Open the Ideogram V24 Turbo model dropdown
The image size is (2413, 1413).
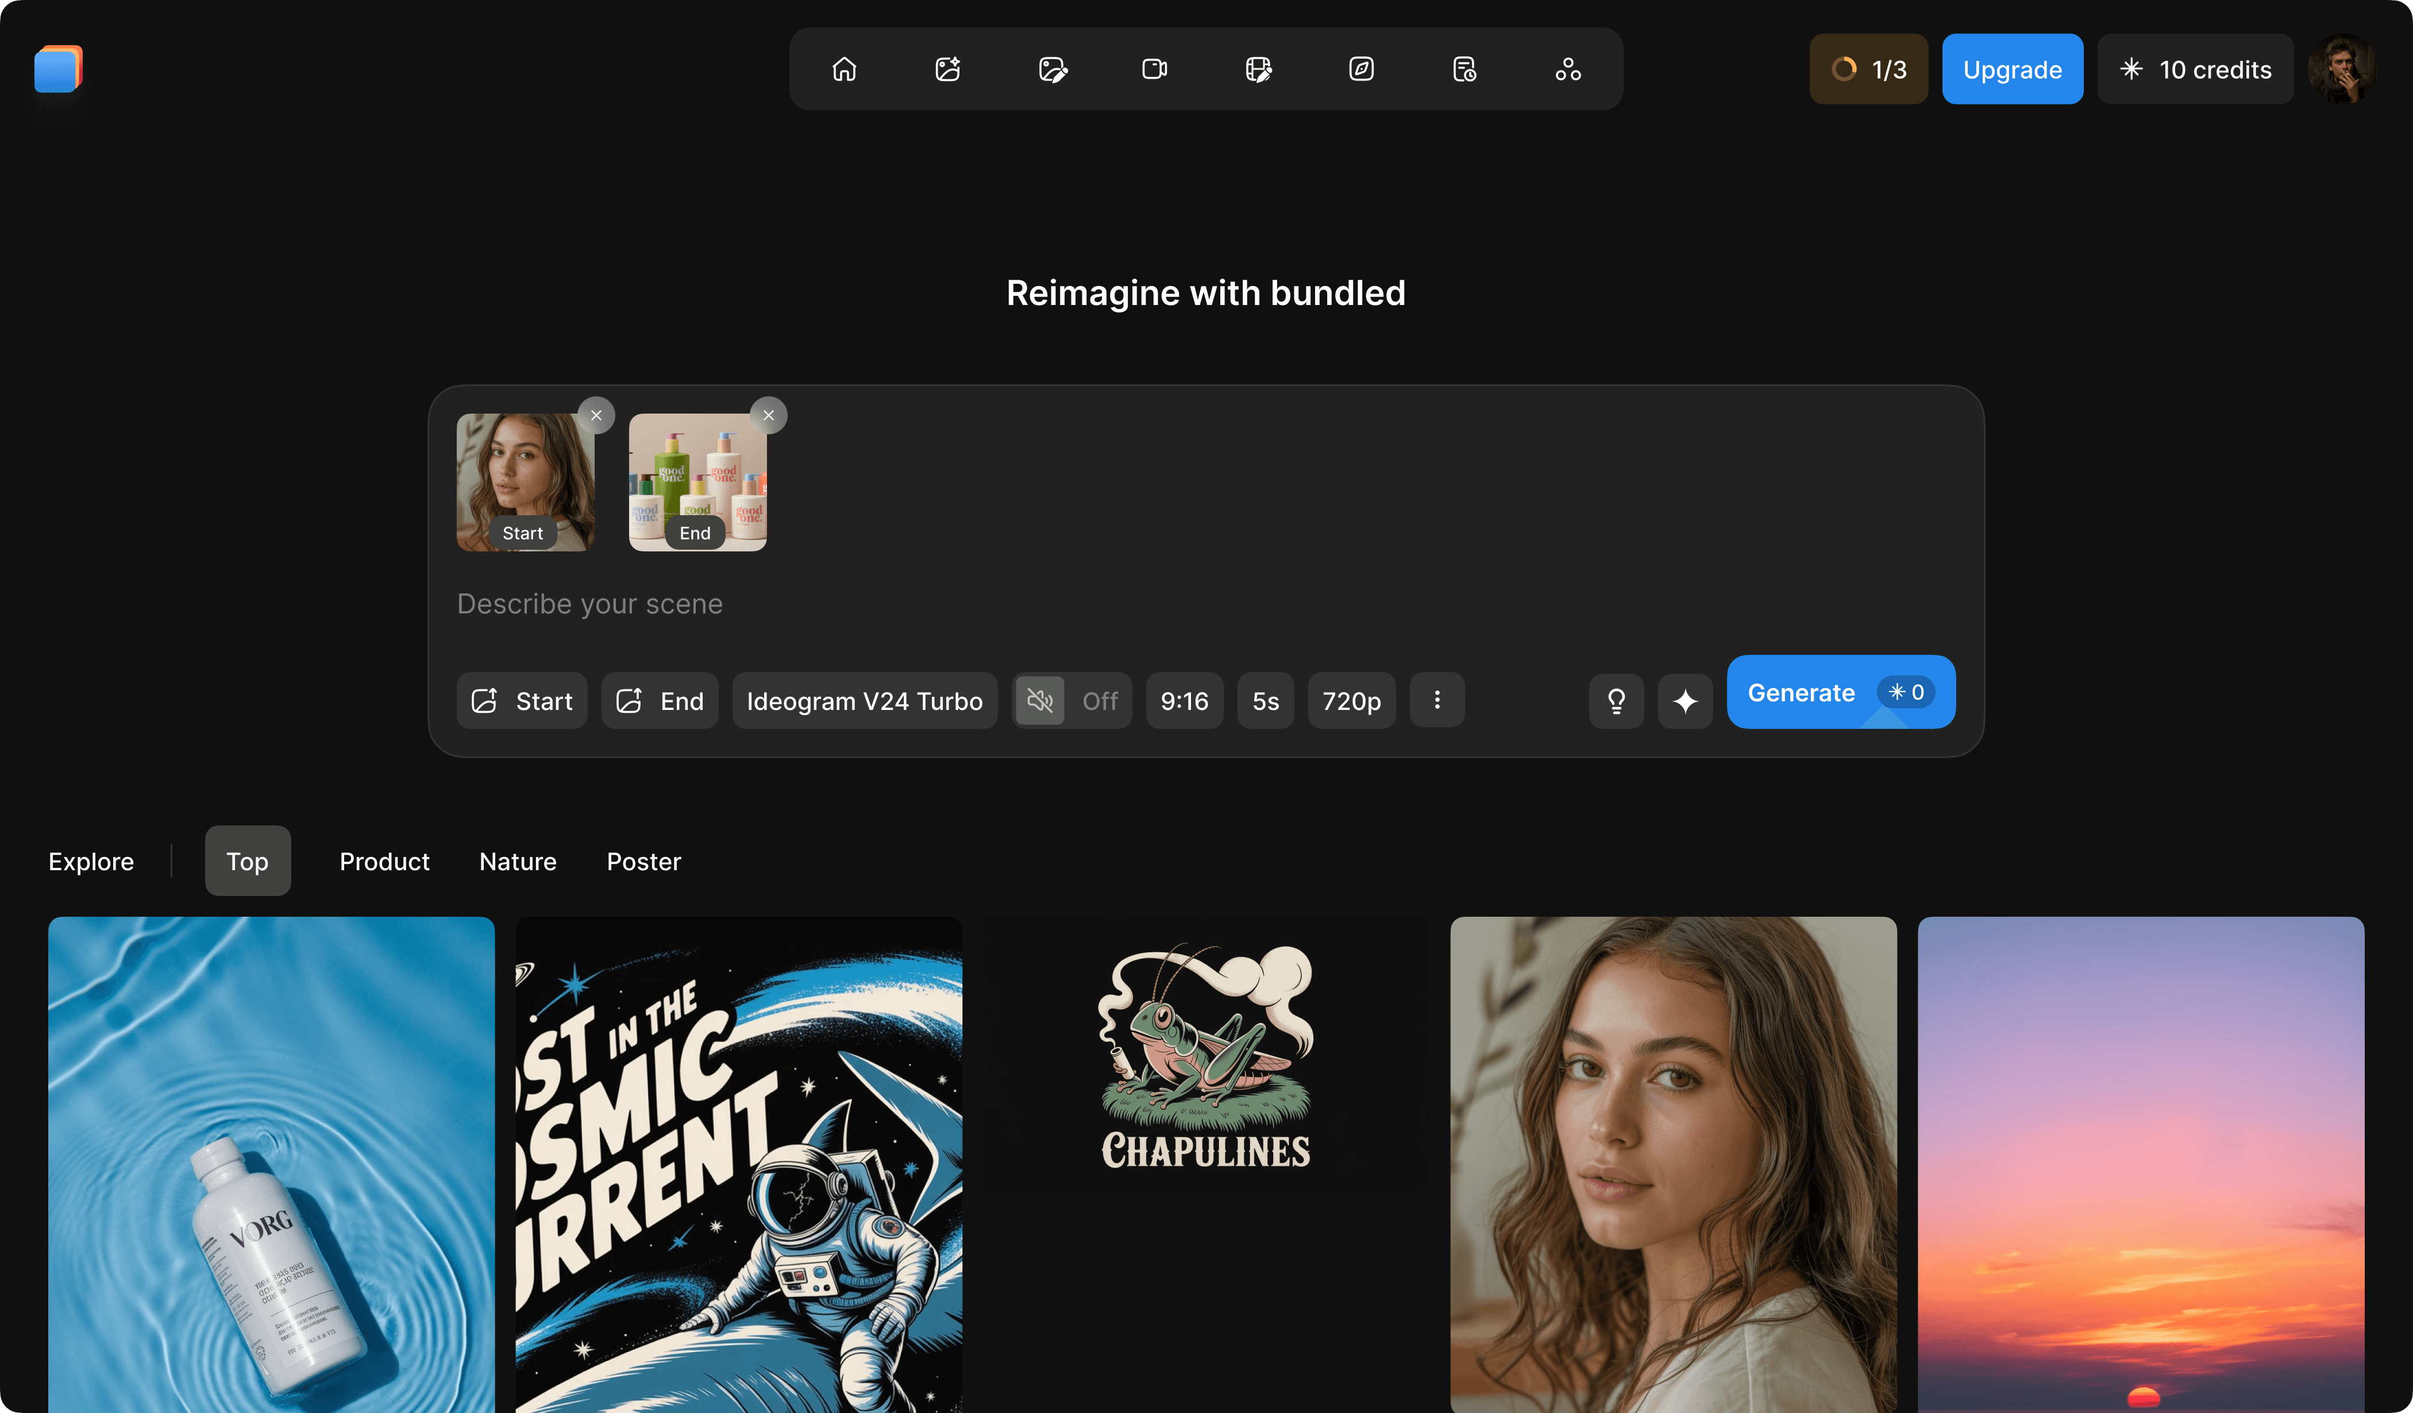pyautogui.click(x=865, y=701)
